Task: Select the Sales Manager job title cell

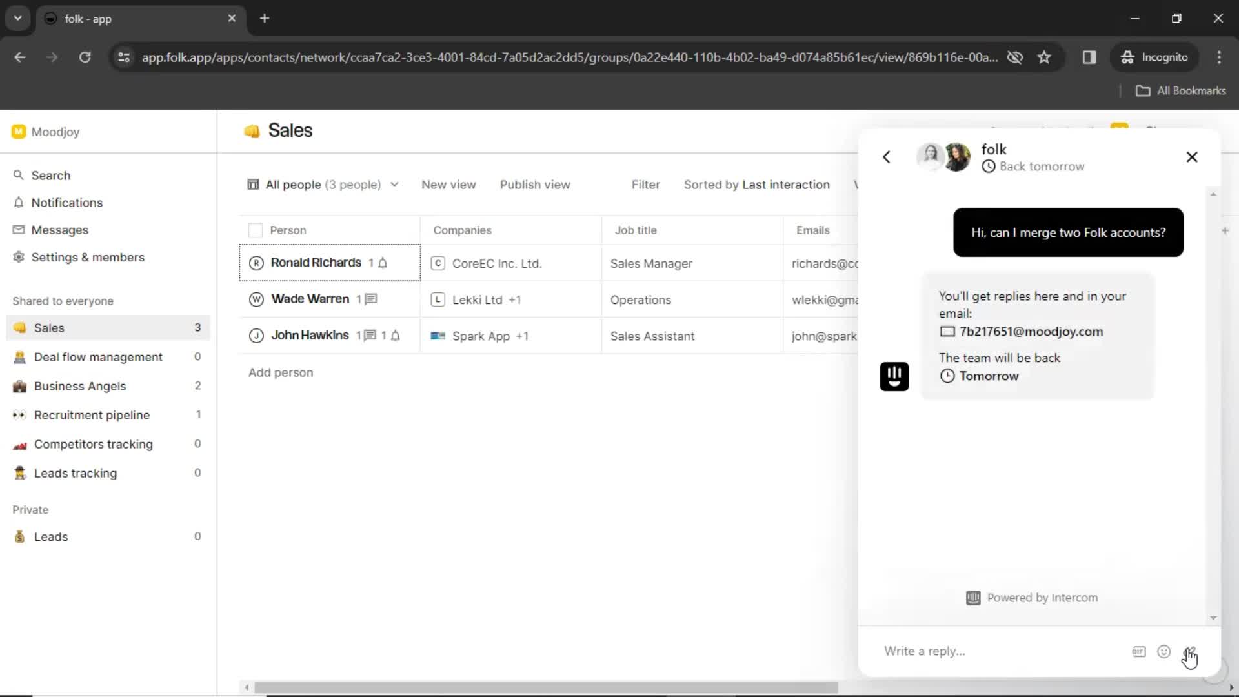Action: point(692,263)
